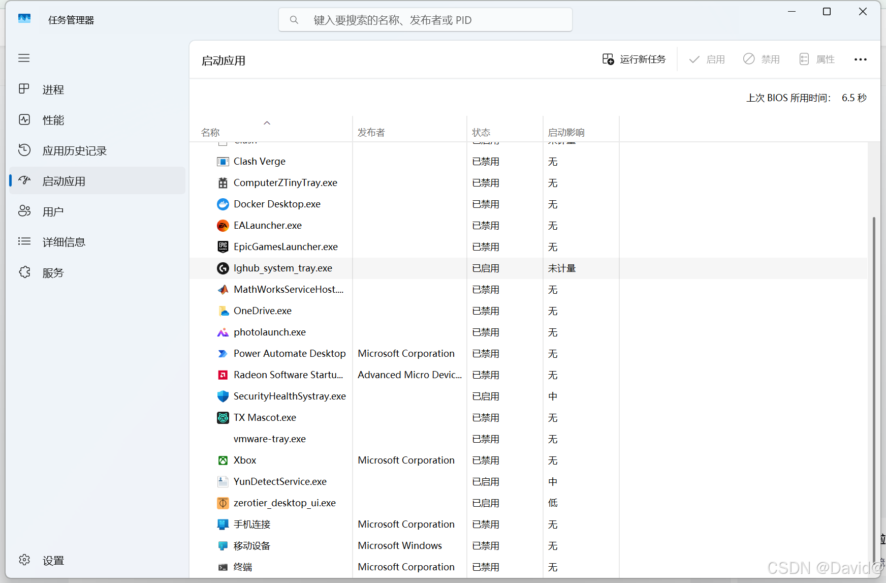Click Microsoft Corporation publisher of Xbox

coord(406,461)
